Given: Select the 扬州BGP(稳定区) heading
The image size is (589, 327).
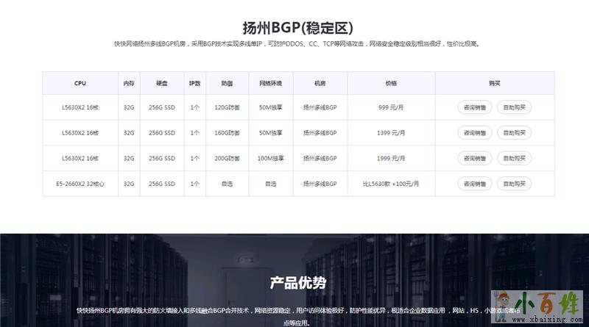Looking at the screenshot, I should pos(294,28).
